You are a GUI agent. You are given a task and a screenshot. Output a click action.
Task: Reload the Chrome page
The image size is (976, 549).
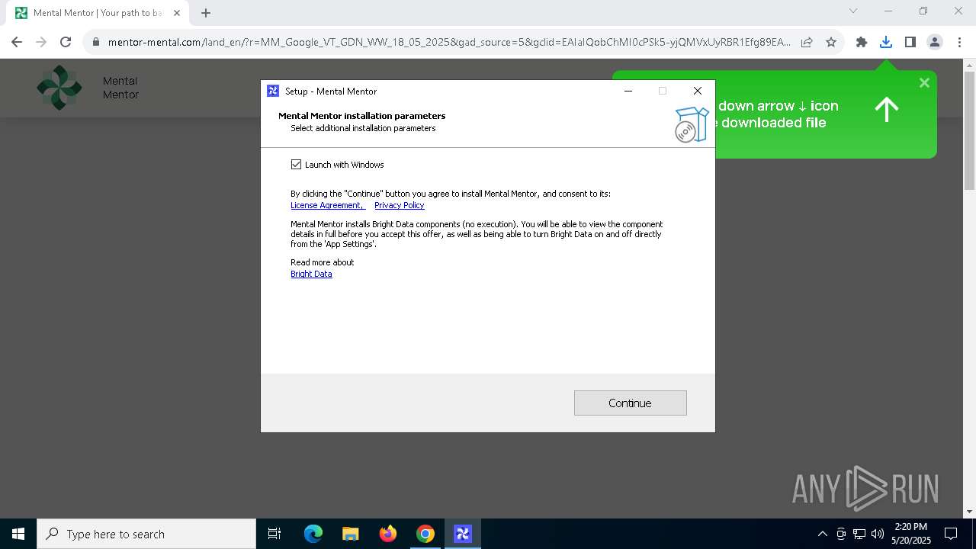(66, 42)
